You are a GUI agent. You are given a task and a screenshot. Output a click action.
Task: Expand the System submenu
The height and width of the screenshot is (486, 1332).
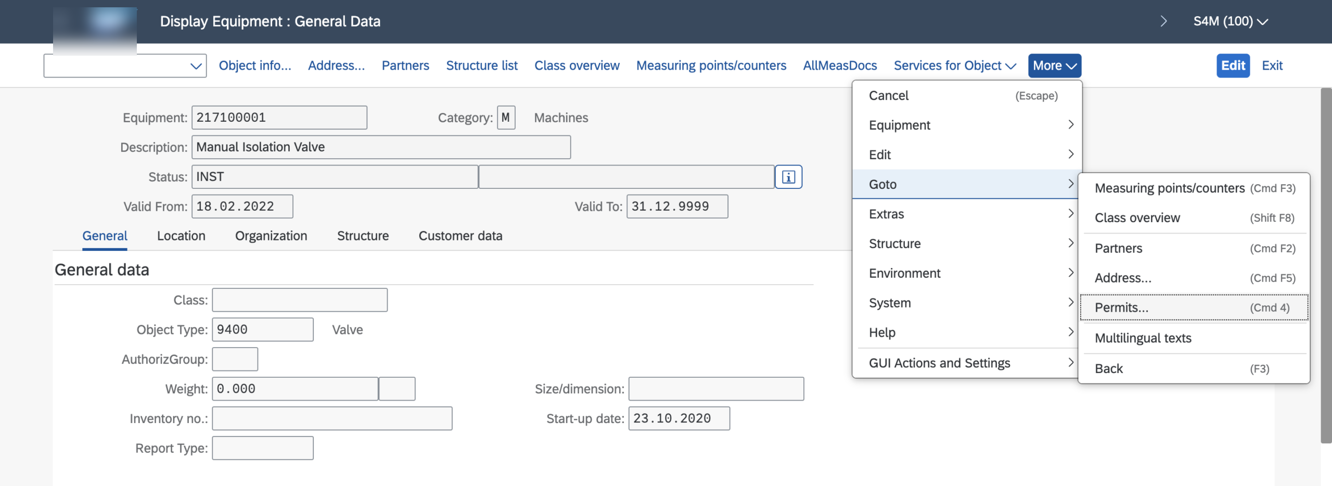click(x=967, y=303)
